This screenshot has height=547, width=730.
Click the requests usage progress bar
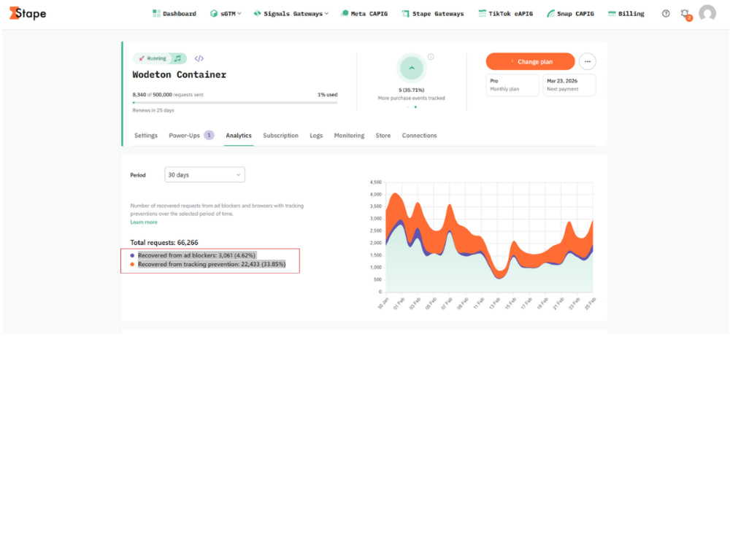click(x=235, y=102)
